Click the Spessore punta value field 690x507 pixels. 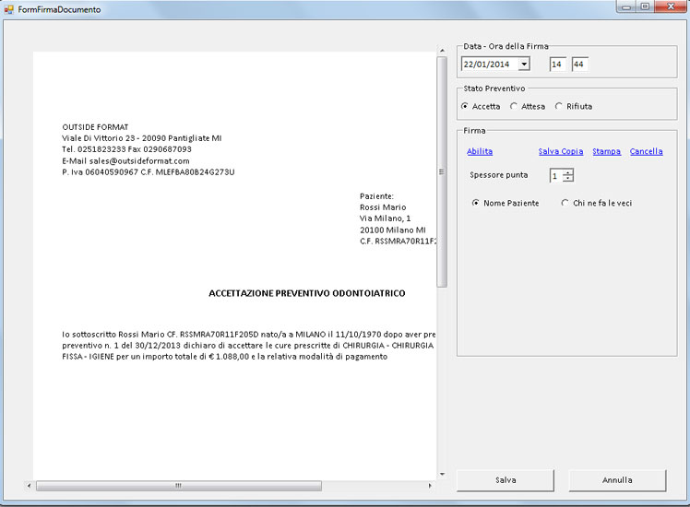pyautogui.click(x=556, y=175)
